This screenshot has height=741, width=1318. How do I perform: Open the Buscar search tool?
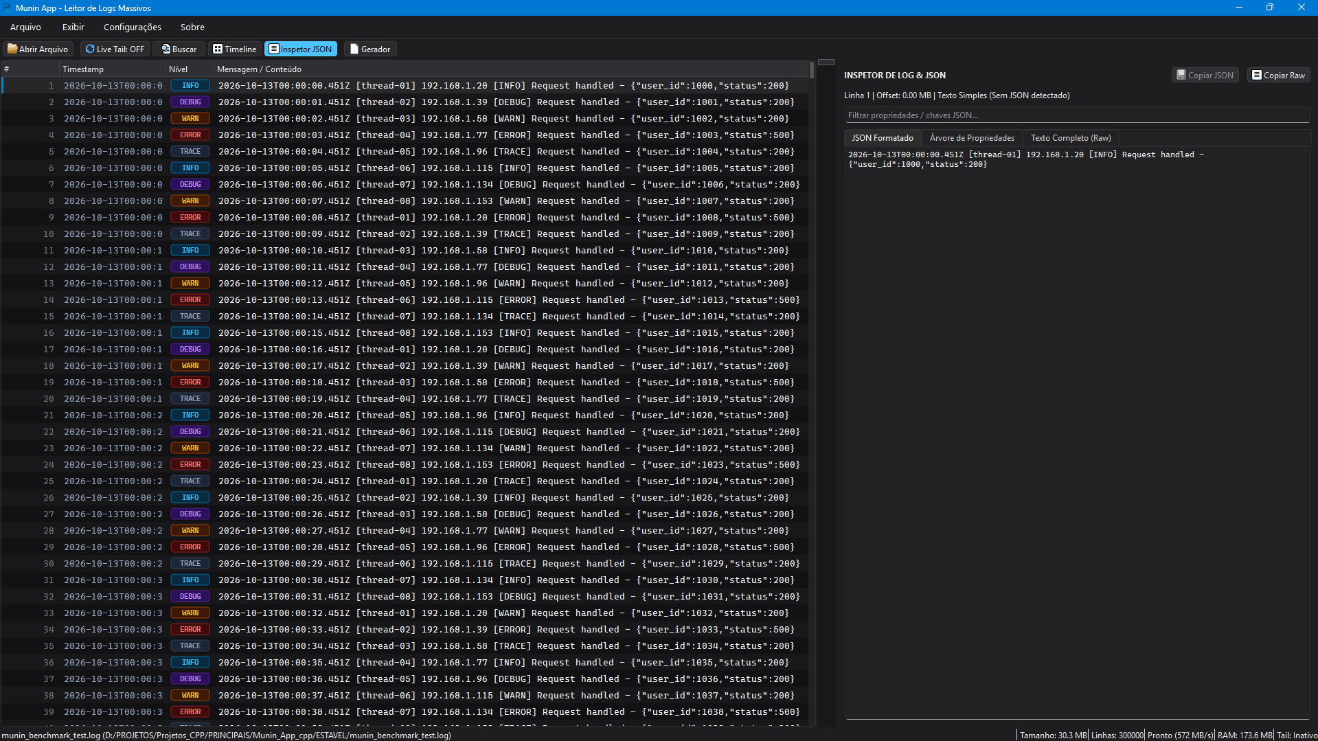point(179,49)
